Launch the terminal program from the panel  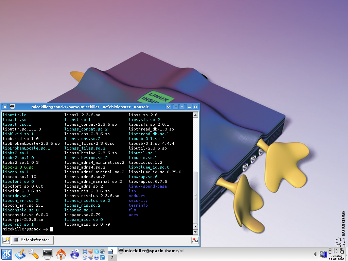(x=47, y=254)
